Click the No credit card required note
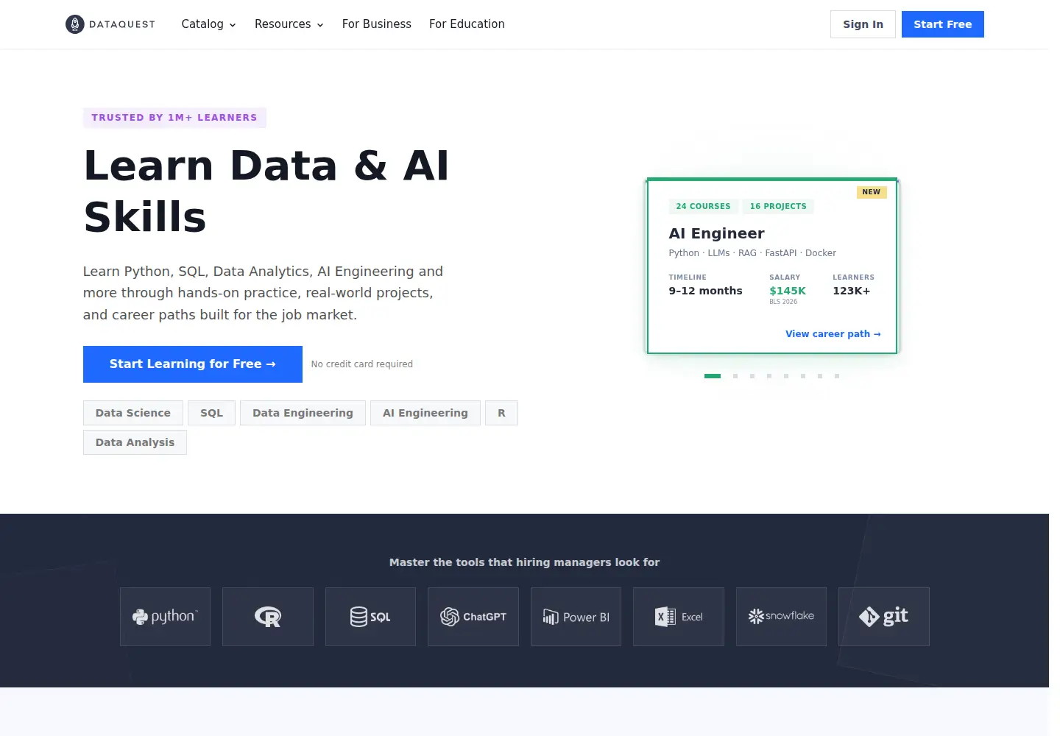 [x=362, y=364]
